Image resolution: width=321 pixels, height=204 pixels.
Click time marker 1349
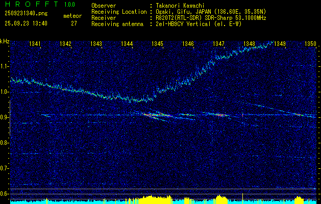tap(280, 44)
